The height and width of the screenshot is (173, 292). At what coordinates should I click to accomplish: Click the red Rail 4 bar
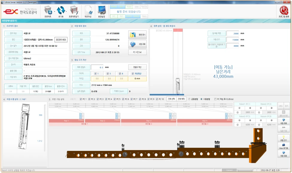click(x=205, y=121)
